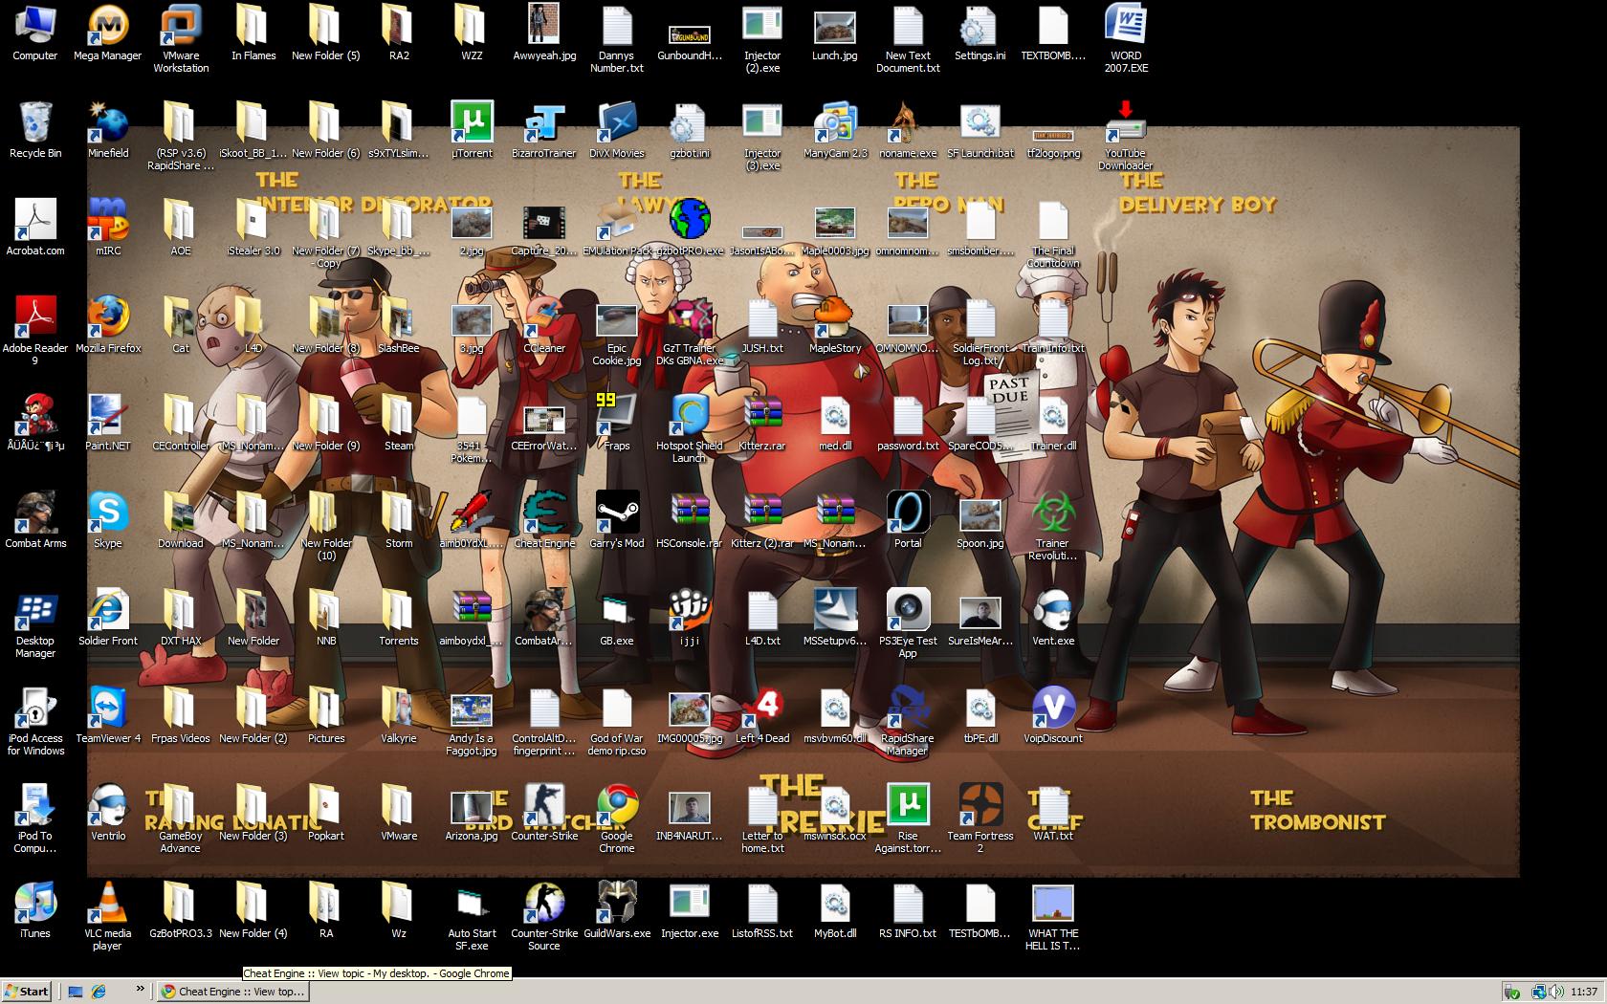Open Mozilla Firefox shortcut
The height and width of the screenshot is (1004, 1607).
coord(108,326)
